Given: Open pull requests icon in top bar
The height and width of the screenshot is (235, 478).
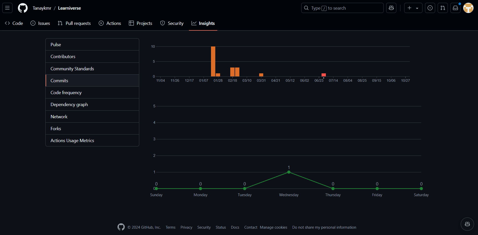Looking at the screenshot, I should 443,8.
